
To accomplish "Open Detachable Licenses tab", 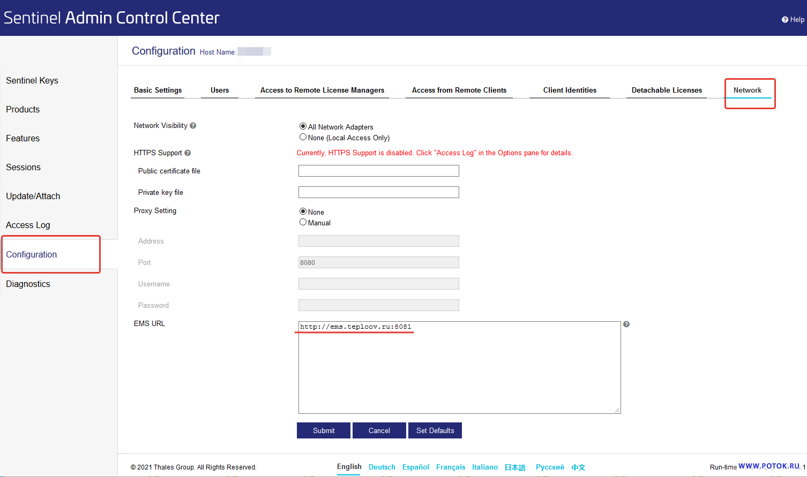I will point(667,90).
